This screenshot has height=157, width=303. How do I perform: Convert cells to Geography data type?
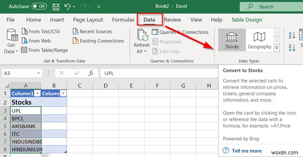(260, 40)
